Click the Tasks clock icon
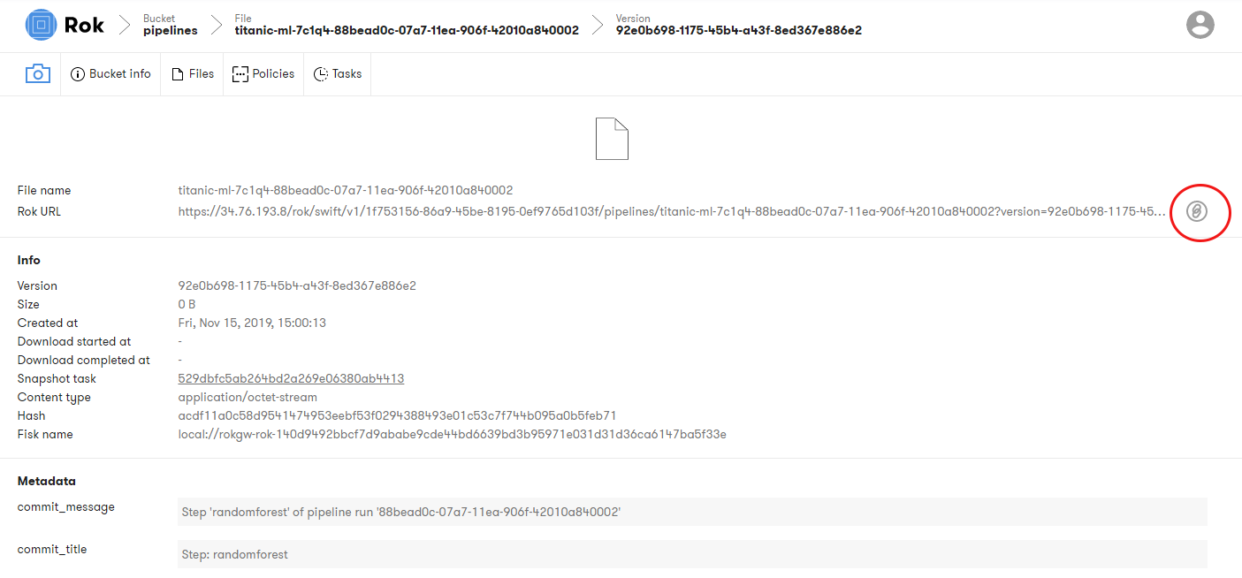Image resolution: width=1242 pixels, height=578 pixels. [x=321, y=74]
